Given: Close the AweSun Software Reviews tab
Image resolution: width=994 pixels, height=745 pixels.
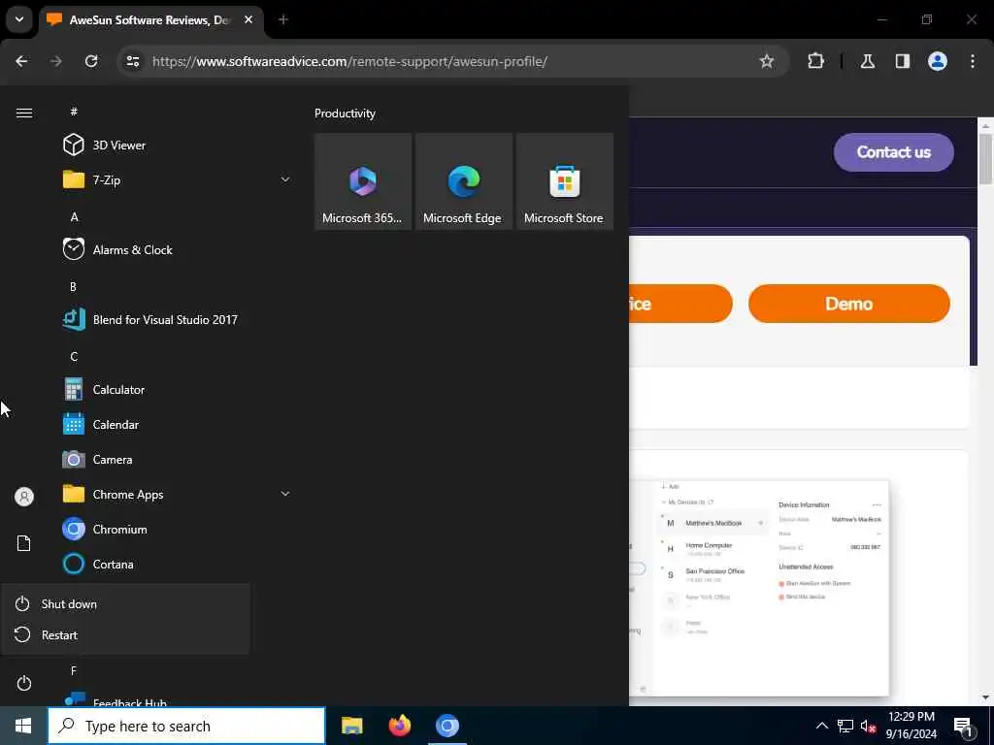Looking at the screenshot, I should [248, 19].
